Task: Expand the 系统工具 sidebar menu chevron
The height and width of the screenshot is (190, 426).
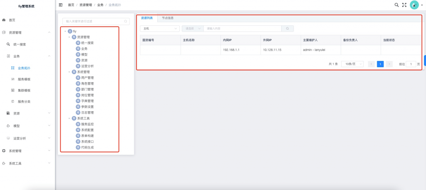Action: [x=49, y=163]
